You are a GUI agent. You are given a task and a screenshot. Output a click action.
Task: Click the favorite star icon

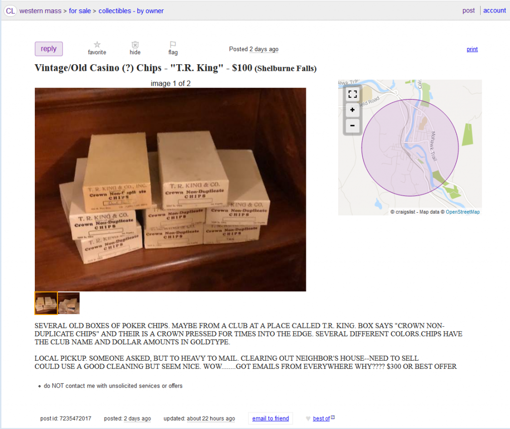point(97,44)
